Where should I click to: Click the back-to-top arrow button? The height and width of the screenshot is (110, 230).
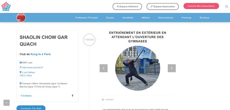click(x=7, y=103)
